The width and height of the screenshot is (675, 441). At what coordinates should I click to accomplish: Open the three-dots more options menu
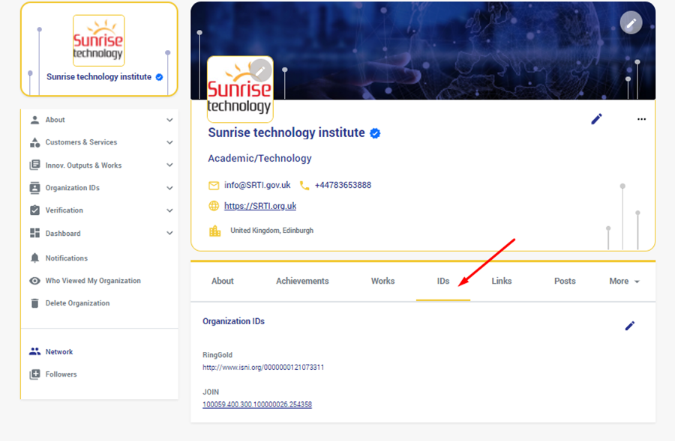point(641,119)
